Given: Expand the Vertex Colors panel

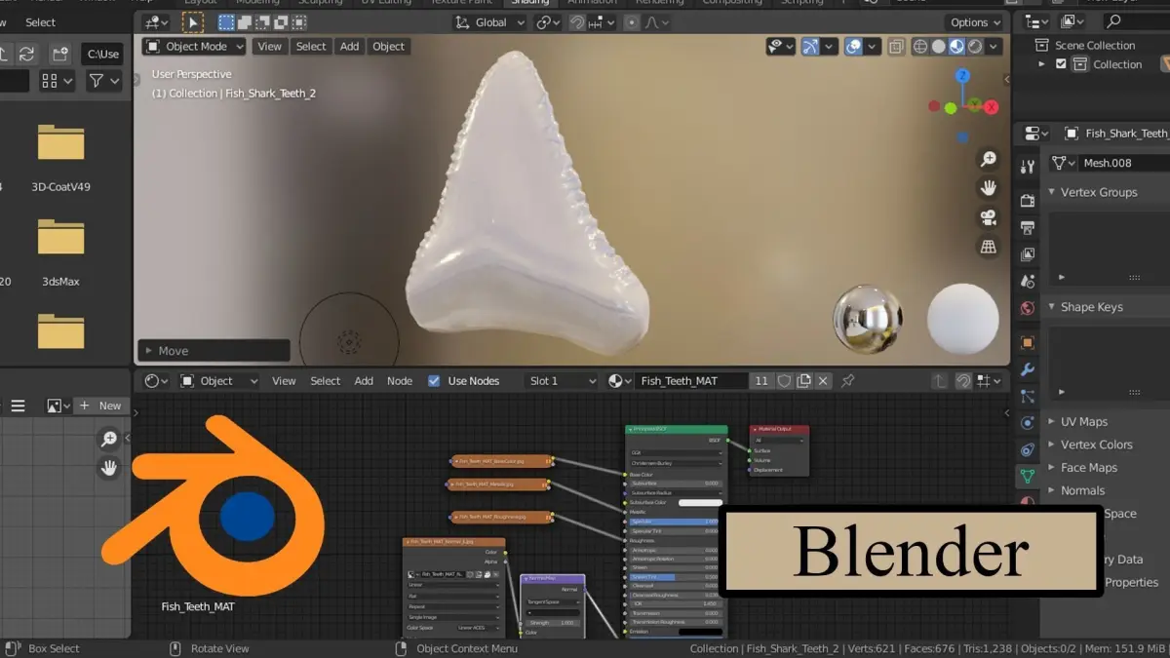Looking at the screenshot, I should point(1096,445).
